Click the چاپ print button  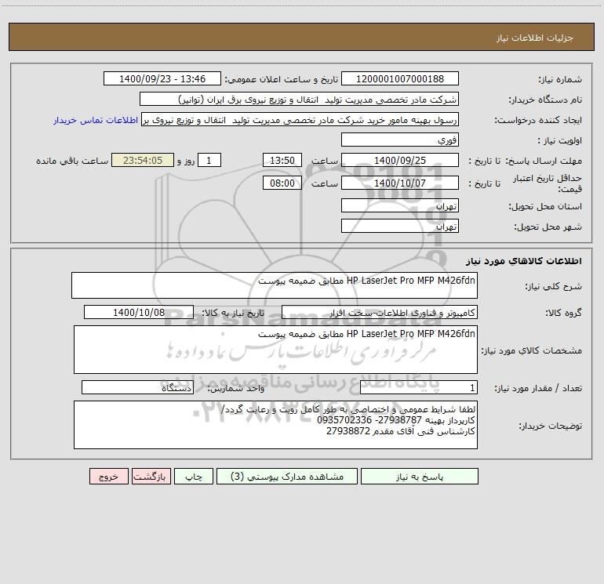point(194,477)
